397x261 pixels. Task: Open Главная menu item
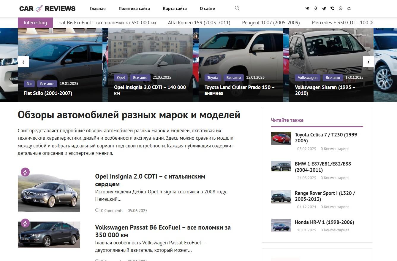(98, 9)
